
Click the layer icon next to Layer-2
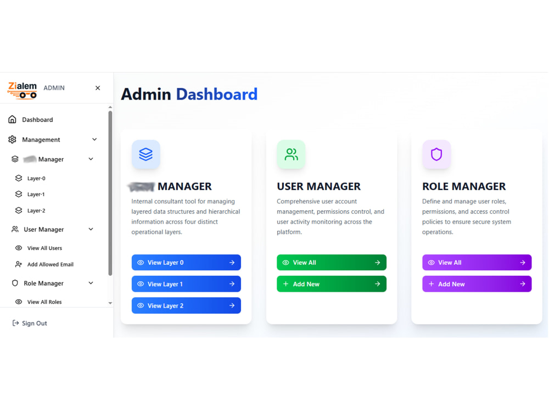click(19, 210)
